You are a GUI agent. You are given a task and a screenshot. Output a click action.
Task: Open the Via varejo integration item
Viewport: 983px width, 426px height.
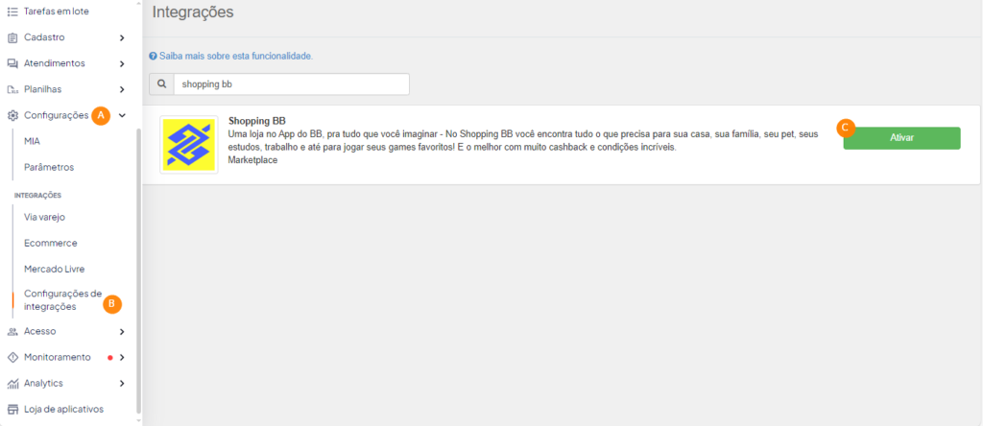[44, 218]
